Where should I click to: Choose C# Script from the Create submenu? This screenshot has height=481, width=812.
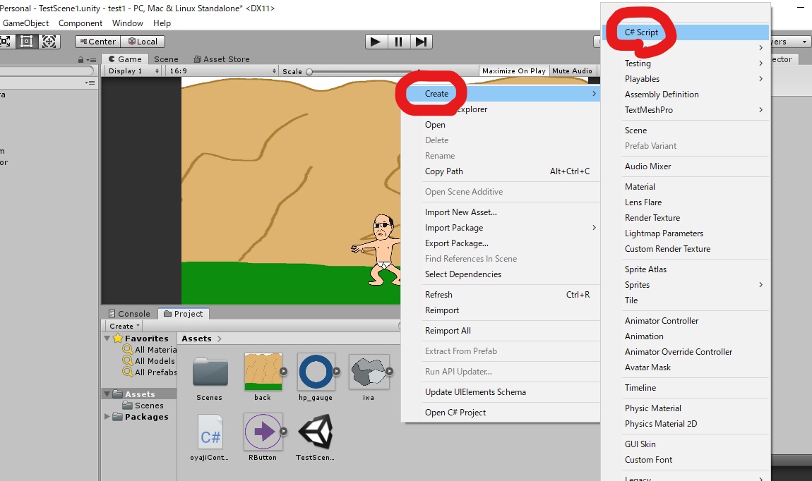[686, 32]
